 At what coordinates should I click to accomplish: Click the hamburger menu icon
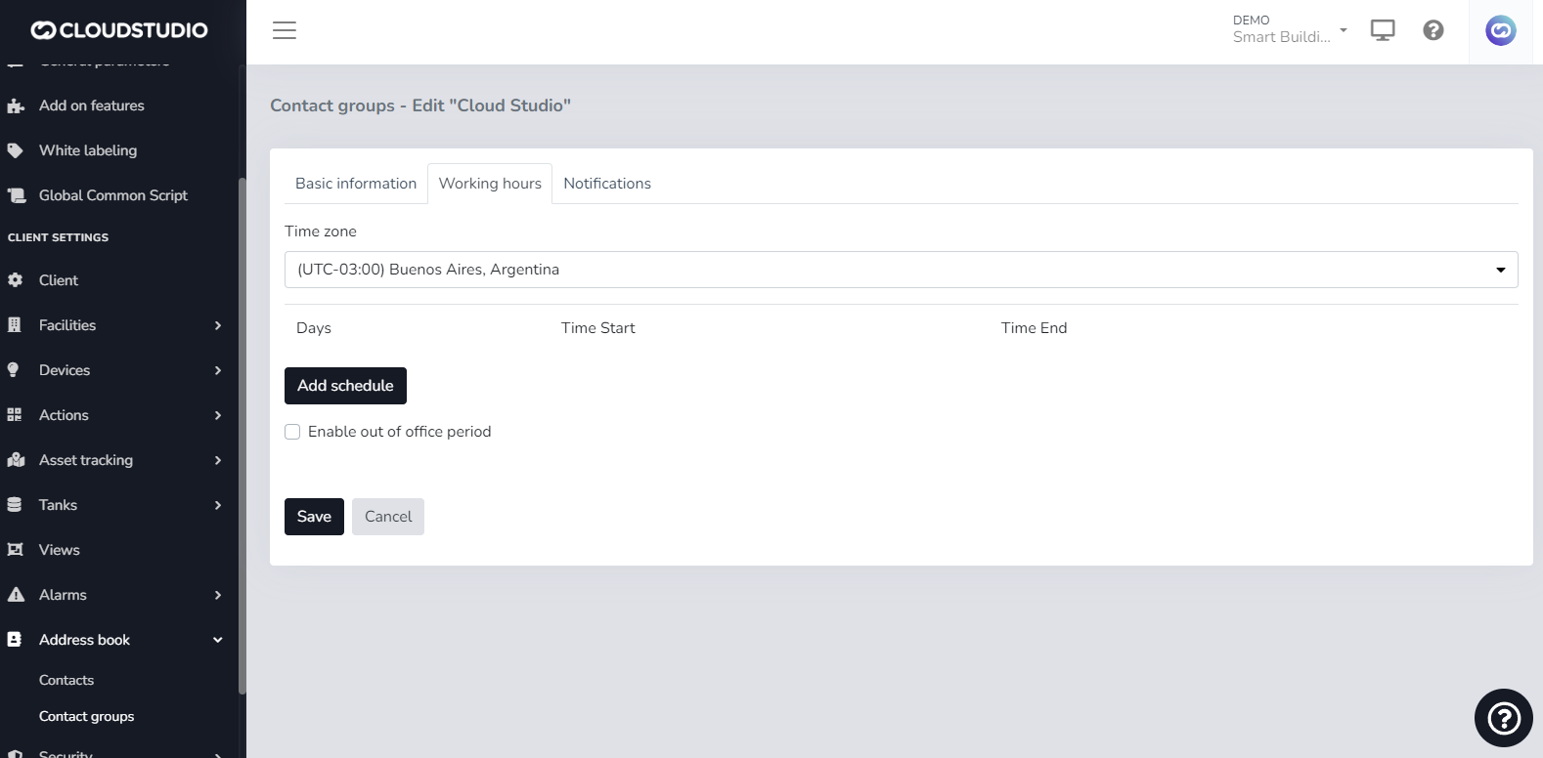click(x=285, y=30)
